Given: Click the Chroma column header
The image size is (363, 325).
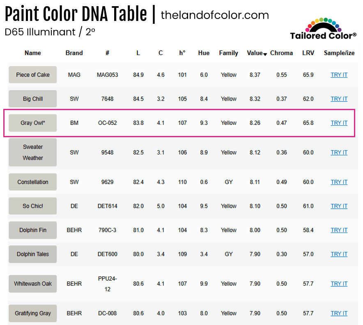Looking at the screenshot, I should [281, 53].
